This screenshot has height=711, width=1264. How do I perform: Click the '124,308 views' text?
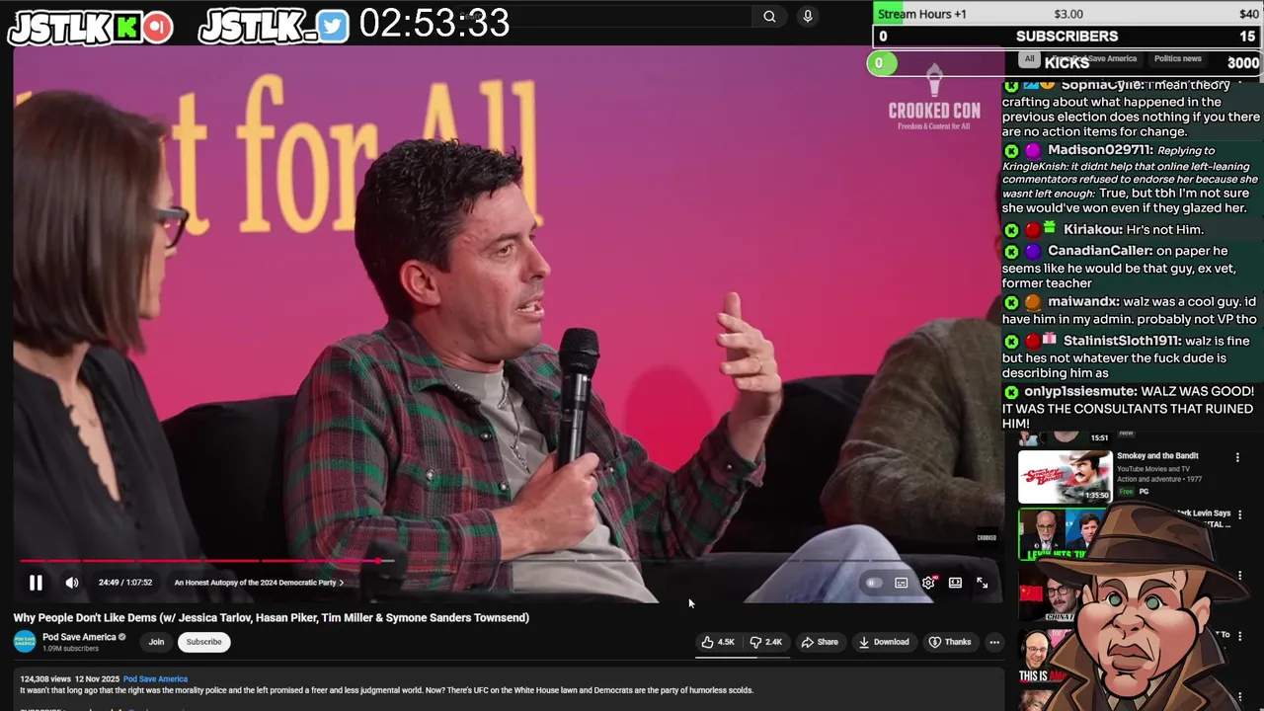coord(47,679)
